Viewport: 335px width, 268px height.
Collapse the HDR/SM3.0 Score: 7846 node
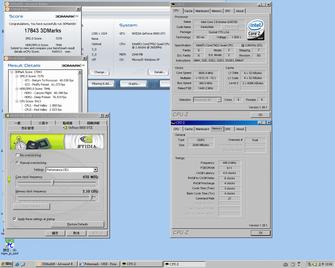[x=17, y=89]
